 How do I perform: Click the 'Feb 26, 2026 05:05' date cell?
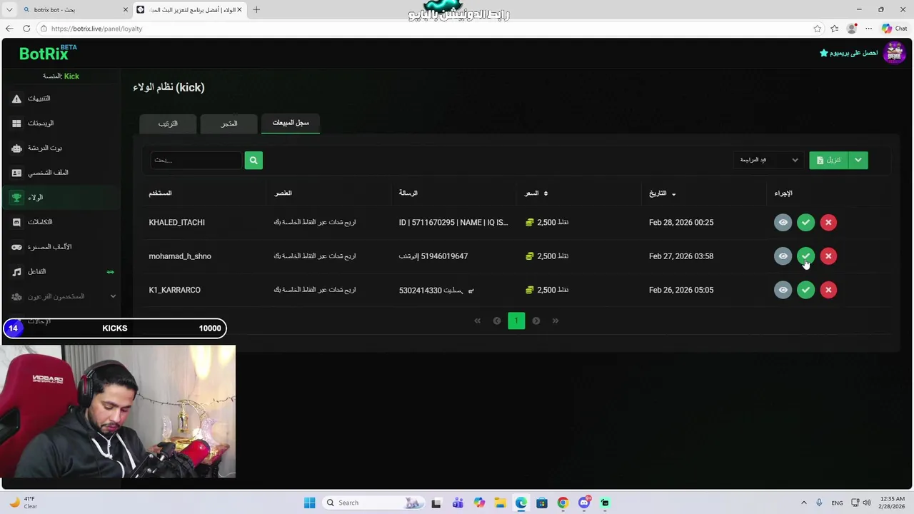pos(681,290)
